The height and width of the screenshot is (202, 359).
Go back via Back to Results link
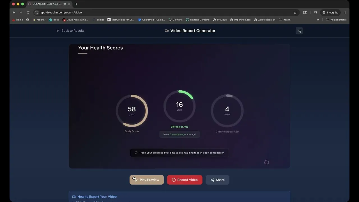[x=70, y=31]
